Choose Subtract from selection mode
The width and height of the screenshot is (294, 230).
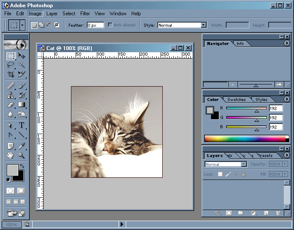(49, 25)
